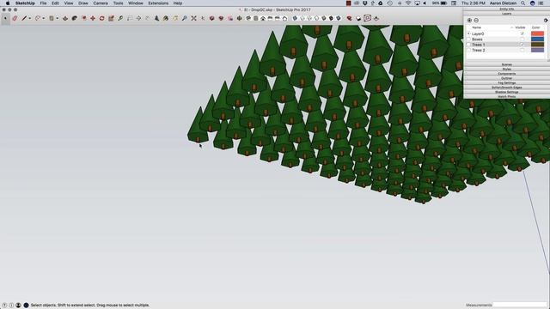Open the Window menu
Screen dimensions: 550x309
136,3
